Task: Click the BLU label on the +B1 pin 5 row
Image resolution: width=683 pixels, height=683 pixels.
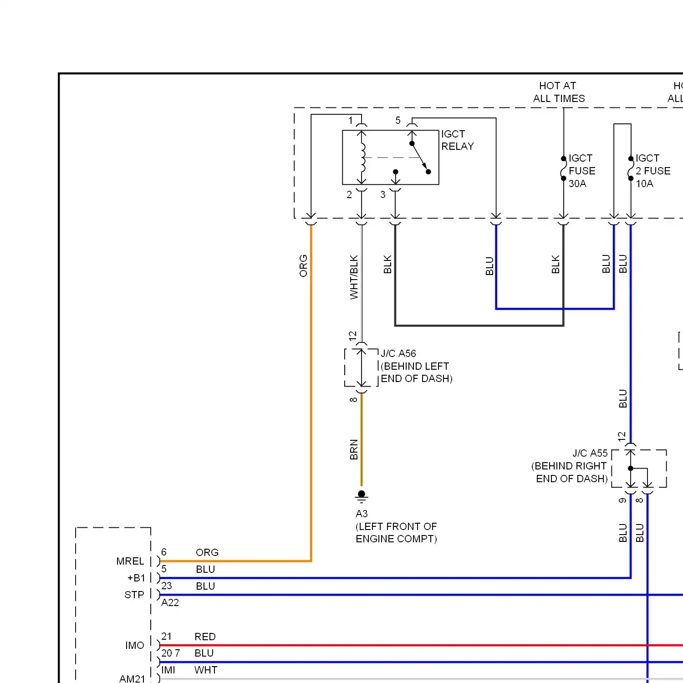Action: (x=205, y=569)
